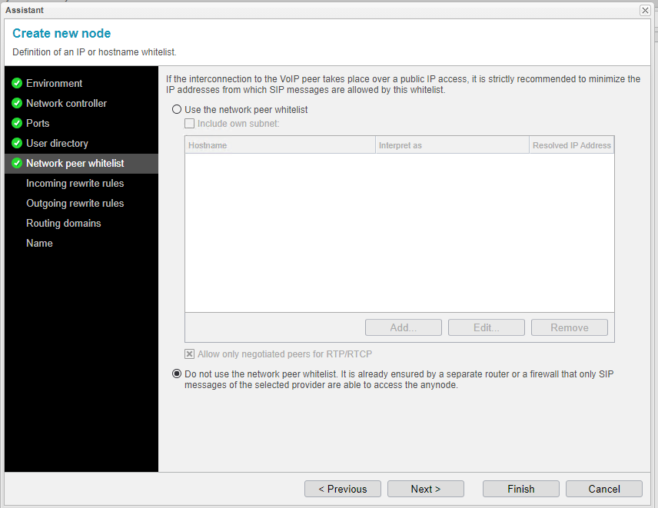Click the green checkmark beside Ports

[17, 123]
